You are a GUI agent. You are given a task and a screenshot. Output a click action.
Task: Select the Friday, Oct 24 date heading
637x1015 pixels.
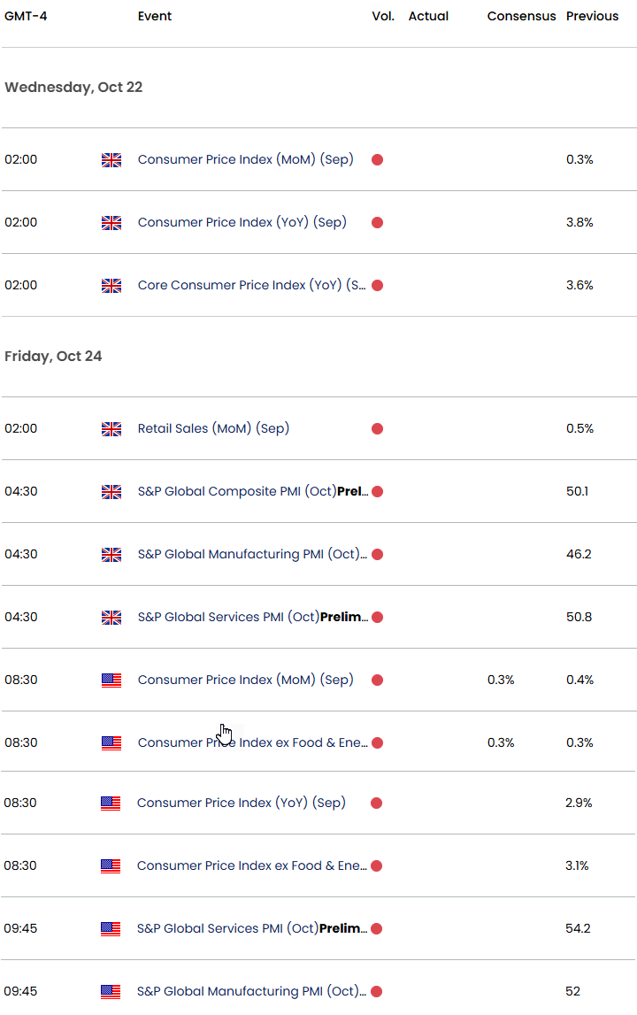tap(53, 356)
